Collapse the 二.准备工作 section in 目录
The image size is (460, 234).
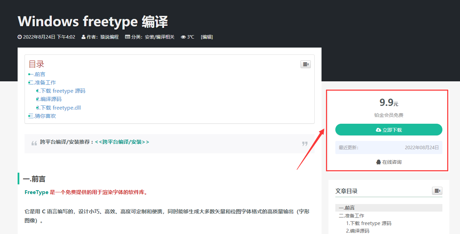[29, 82]
